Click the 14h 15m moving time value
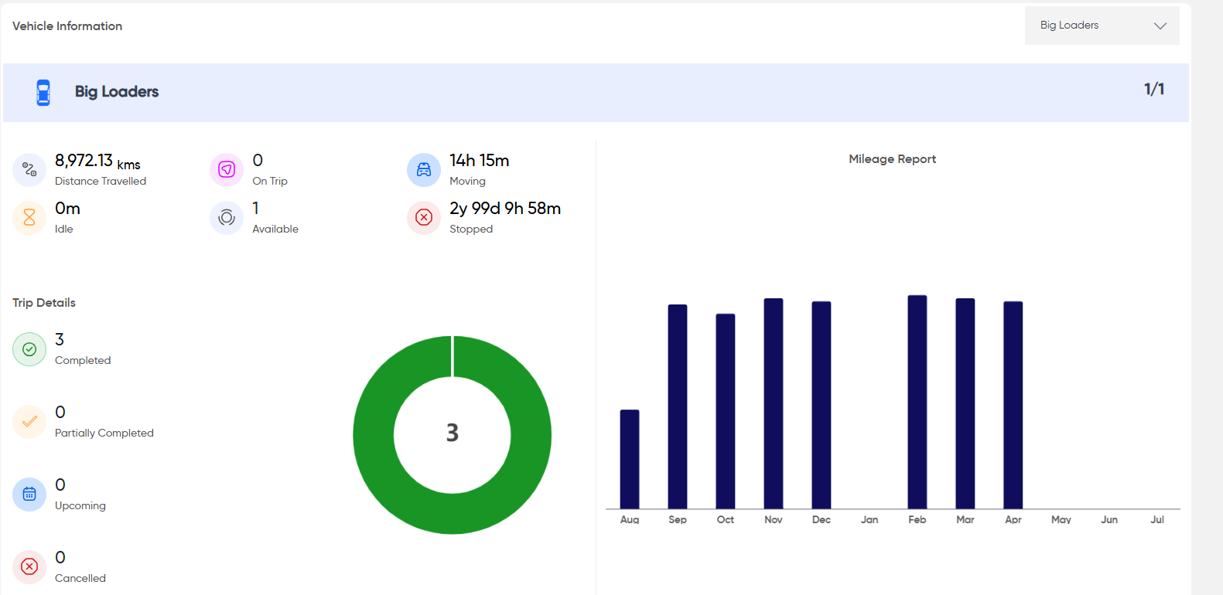The image size is (1223, 595). point(480,161)
